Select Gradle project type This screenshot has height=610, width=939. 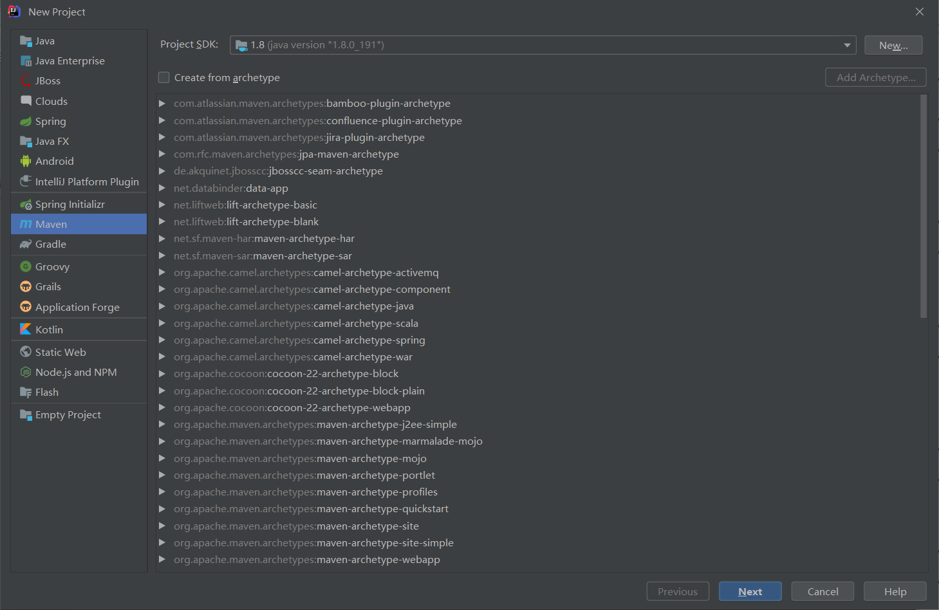79,245
